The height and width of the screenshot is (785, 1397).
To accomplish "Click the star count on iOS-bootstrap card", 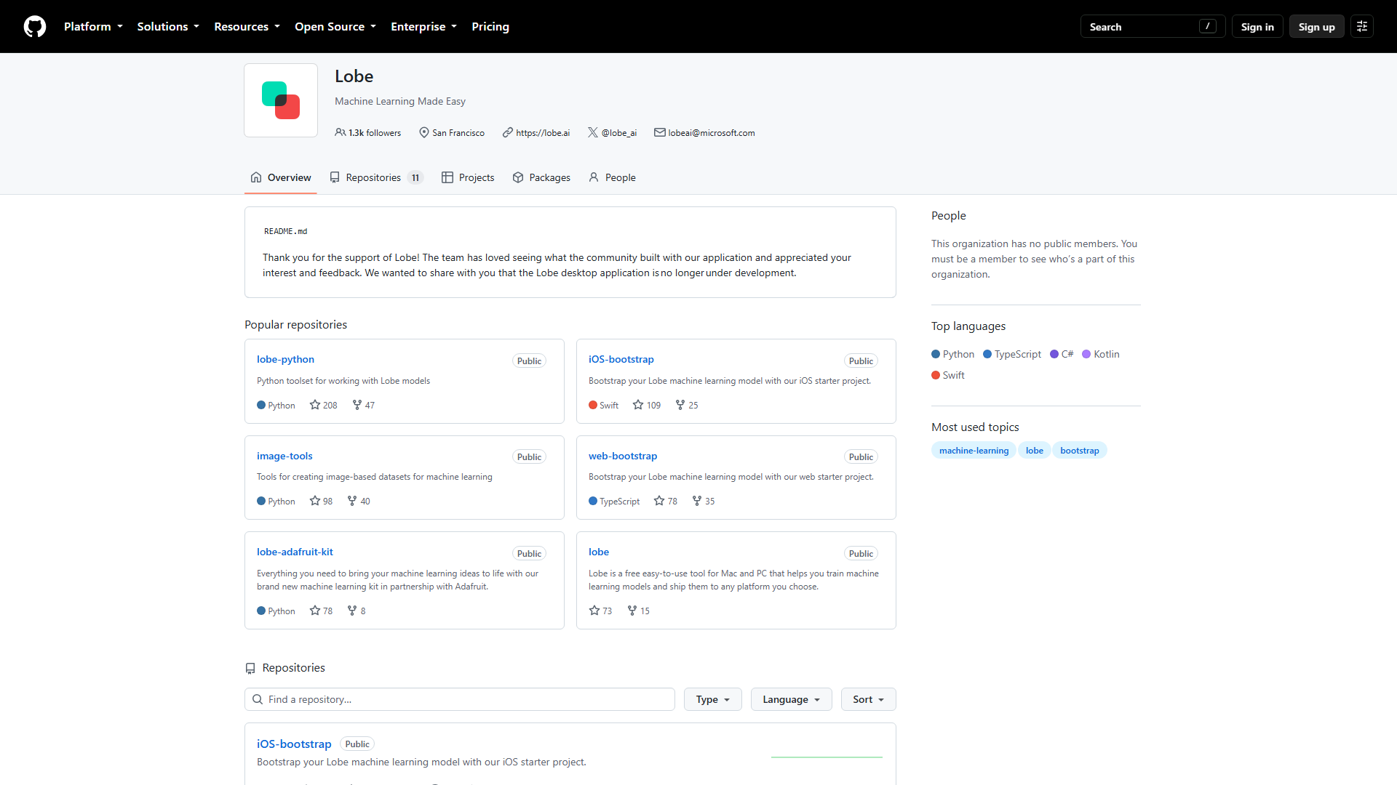I will pyautogui.click(x=647, y=405).
